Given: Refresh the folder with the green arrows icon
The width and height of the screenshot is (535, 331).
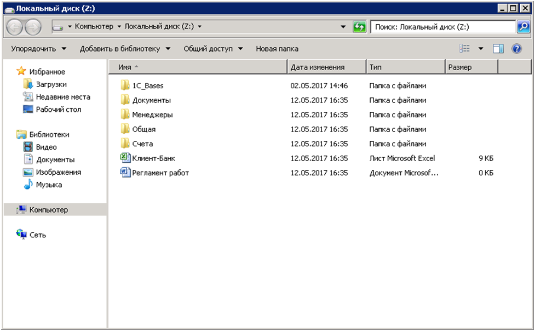Looking at the screenshot, I should (359, 27).
